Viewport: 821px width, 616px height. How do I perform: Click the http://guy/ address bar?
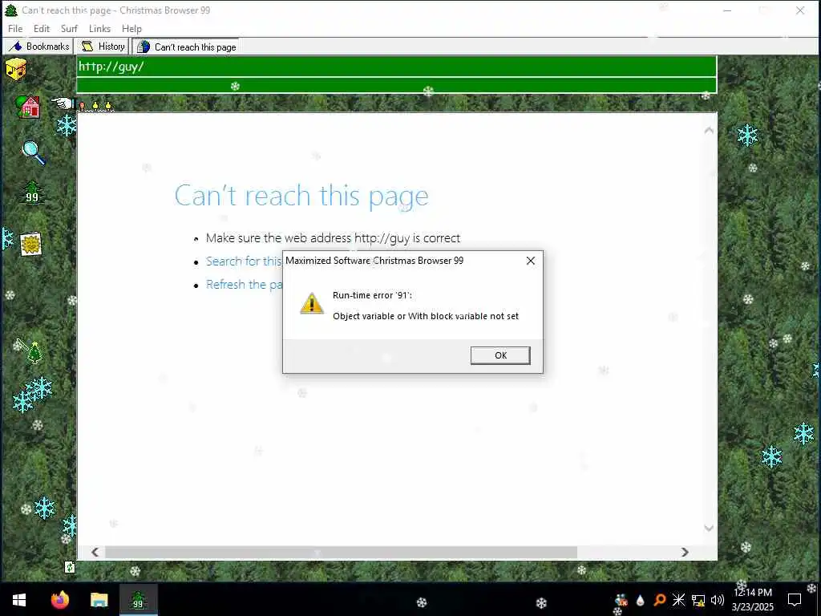[396, 67]
